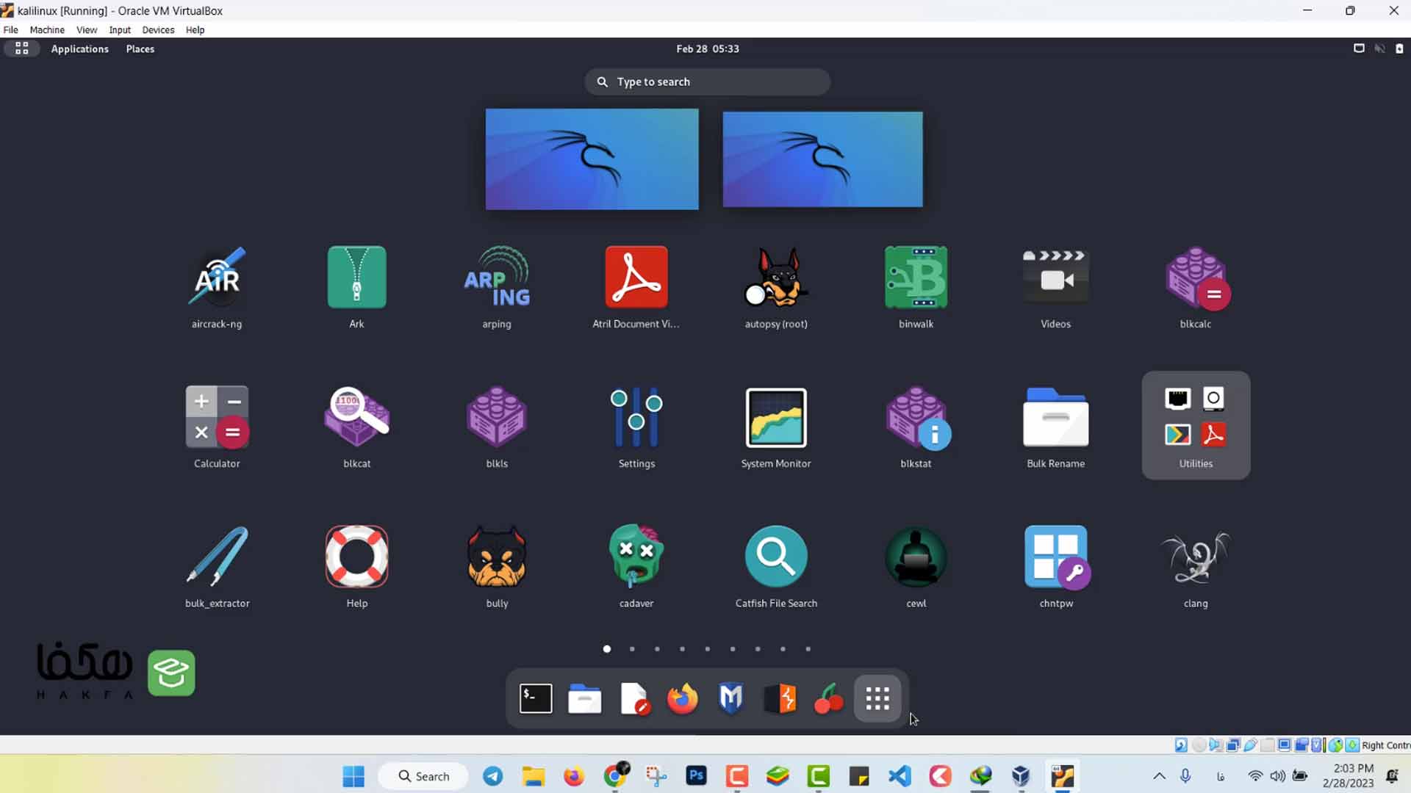Launch the aircrack-ng app

[217, 288]
